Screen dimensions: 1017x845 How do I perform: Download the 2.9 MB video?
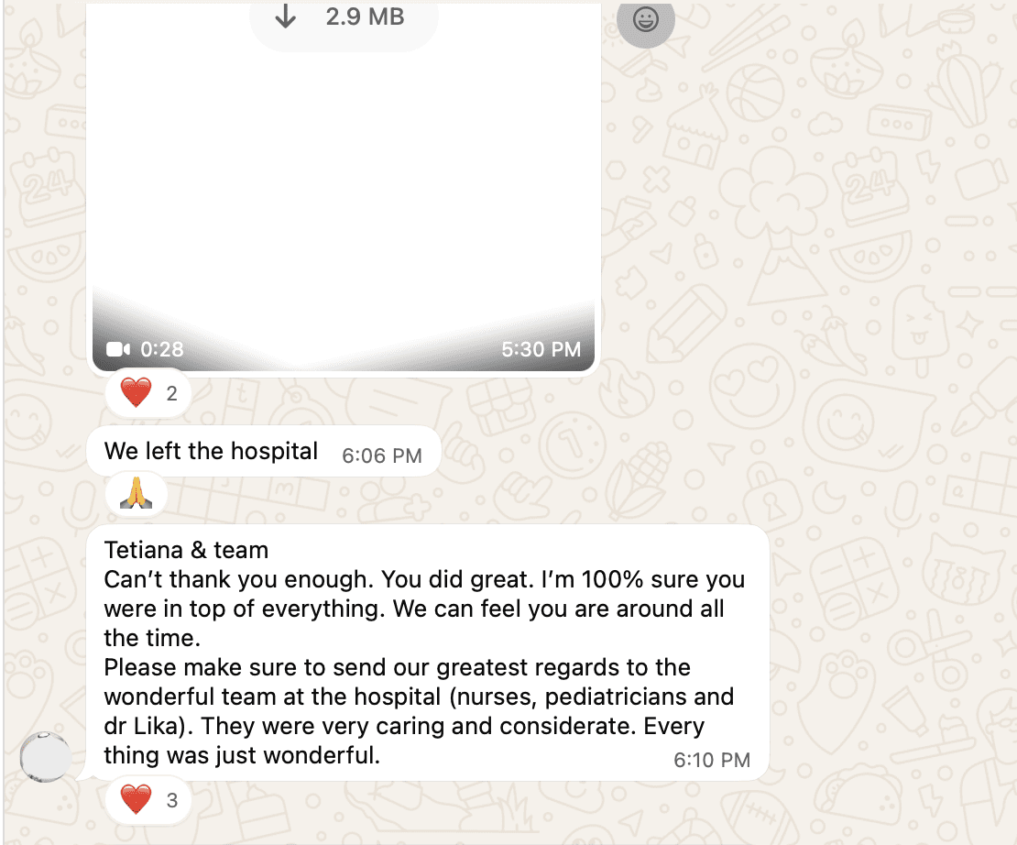(344, 19)
